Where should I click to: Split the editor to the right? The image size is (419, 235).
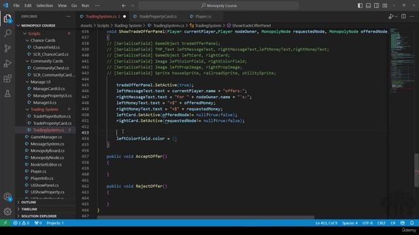point(403,16)
